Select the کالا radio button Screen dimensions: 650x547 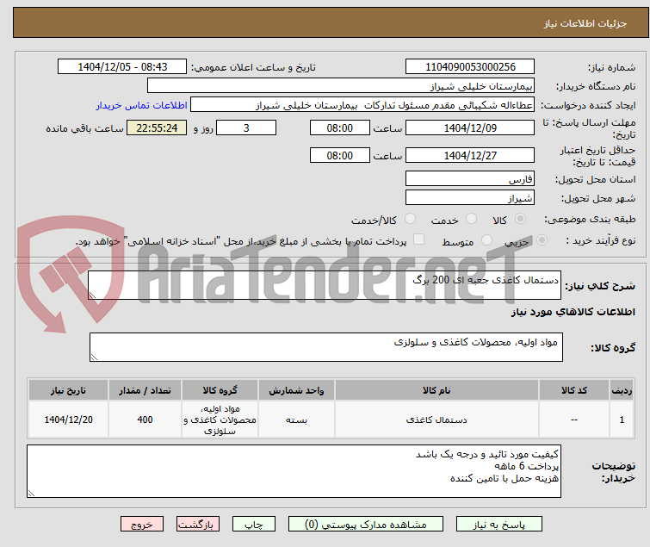(520, 219)
